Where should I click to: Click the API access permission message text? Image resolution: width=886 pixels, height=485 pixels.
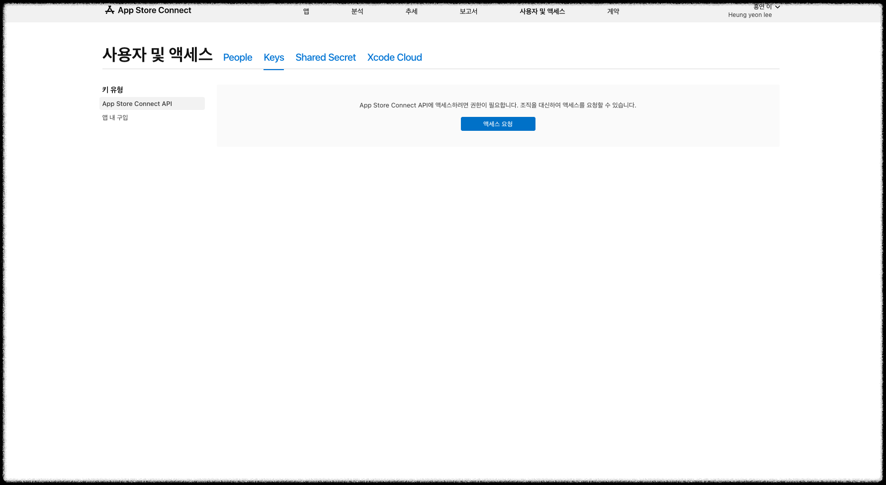(x=498, y=105)
